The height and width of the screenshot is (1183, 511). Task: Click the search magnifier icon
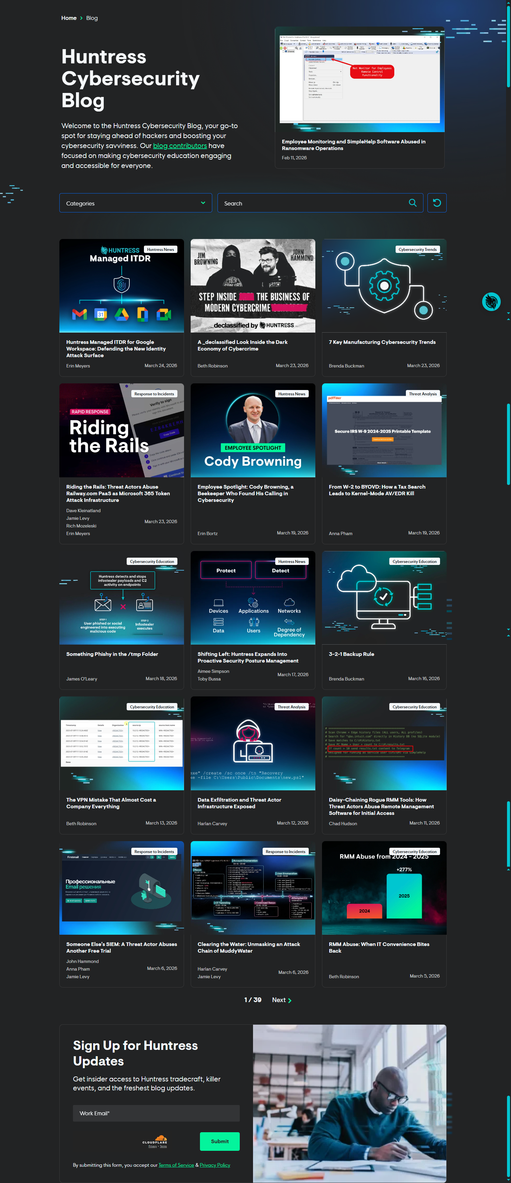pos(413,203)
